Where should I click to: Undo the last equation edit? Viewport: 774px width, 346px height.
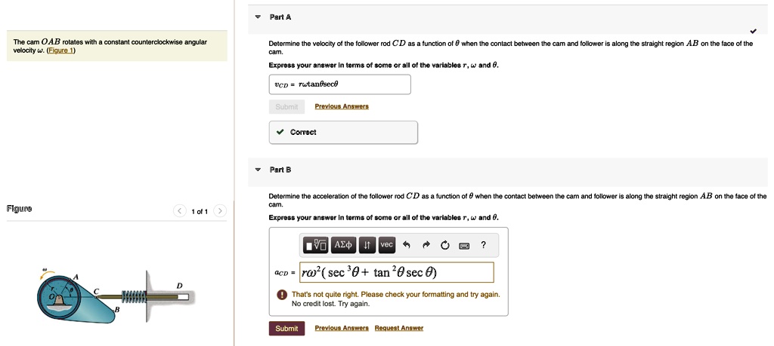pos(406,244)
